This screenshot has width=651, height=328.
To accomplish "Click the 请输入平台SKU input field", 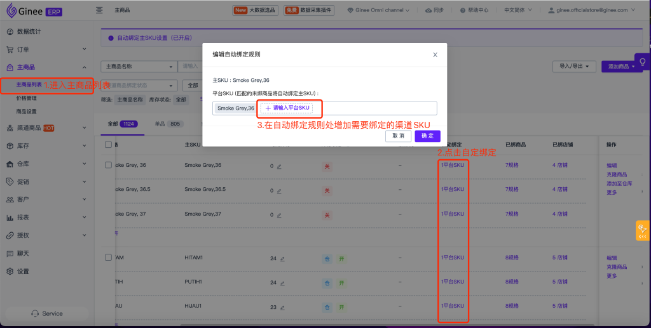I will [287, 108].
